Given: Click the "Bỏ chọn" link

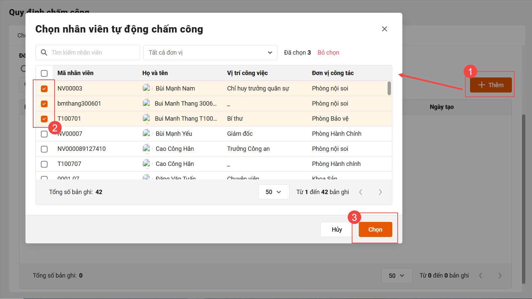Looking at the screenshot, I should coord(328,53).
